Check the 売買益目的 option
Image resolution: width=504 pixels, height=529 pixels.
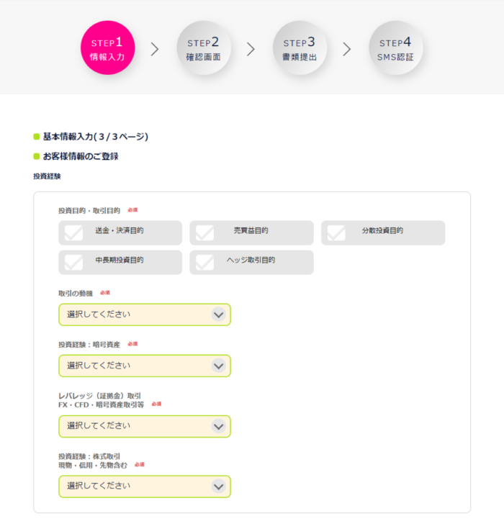pyautogui.click(x=251, y=232)
